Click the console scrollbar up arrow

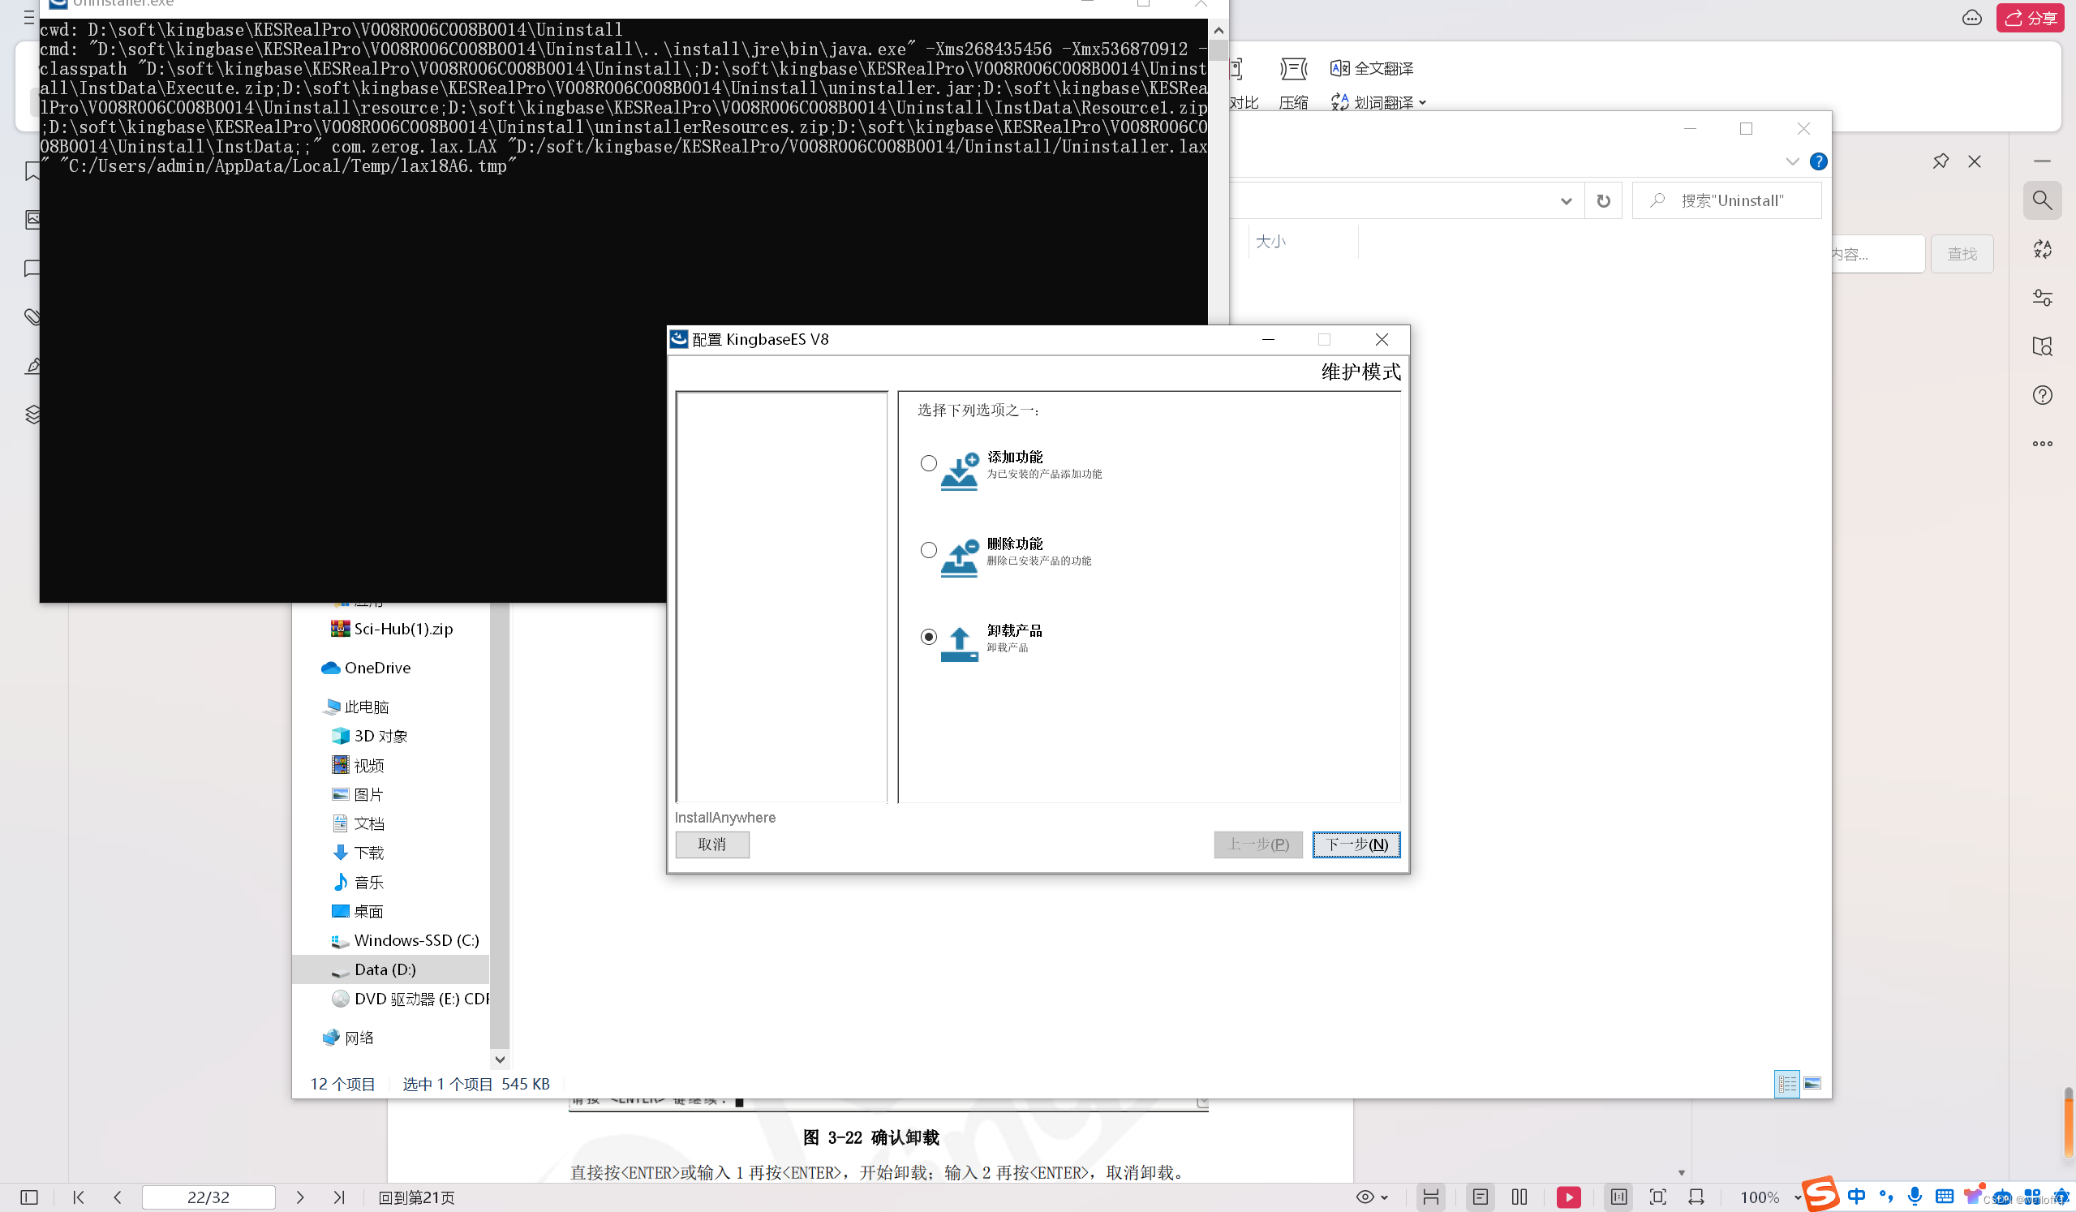[x=1219, y=31]
